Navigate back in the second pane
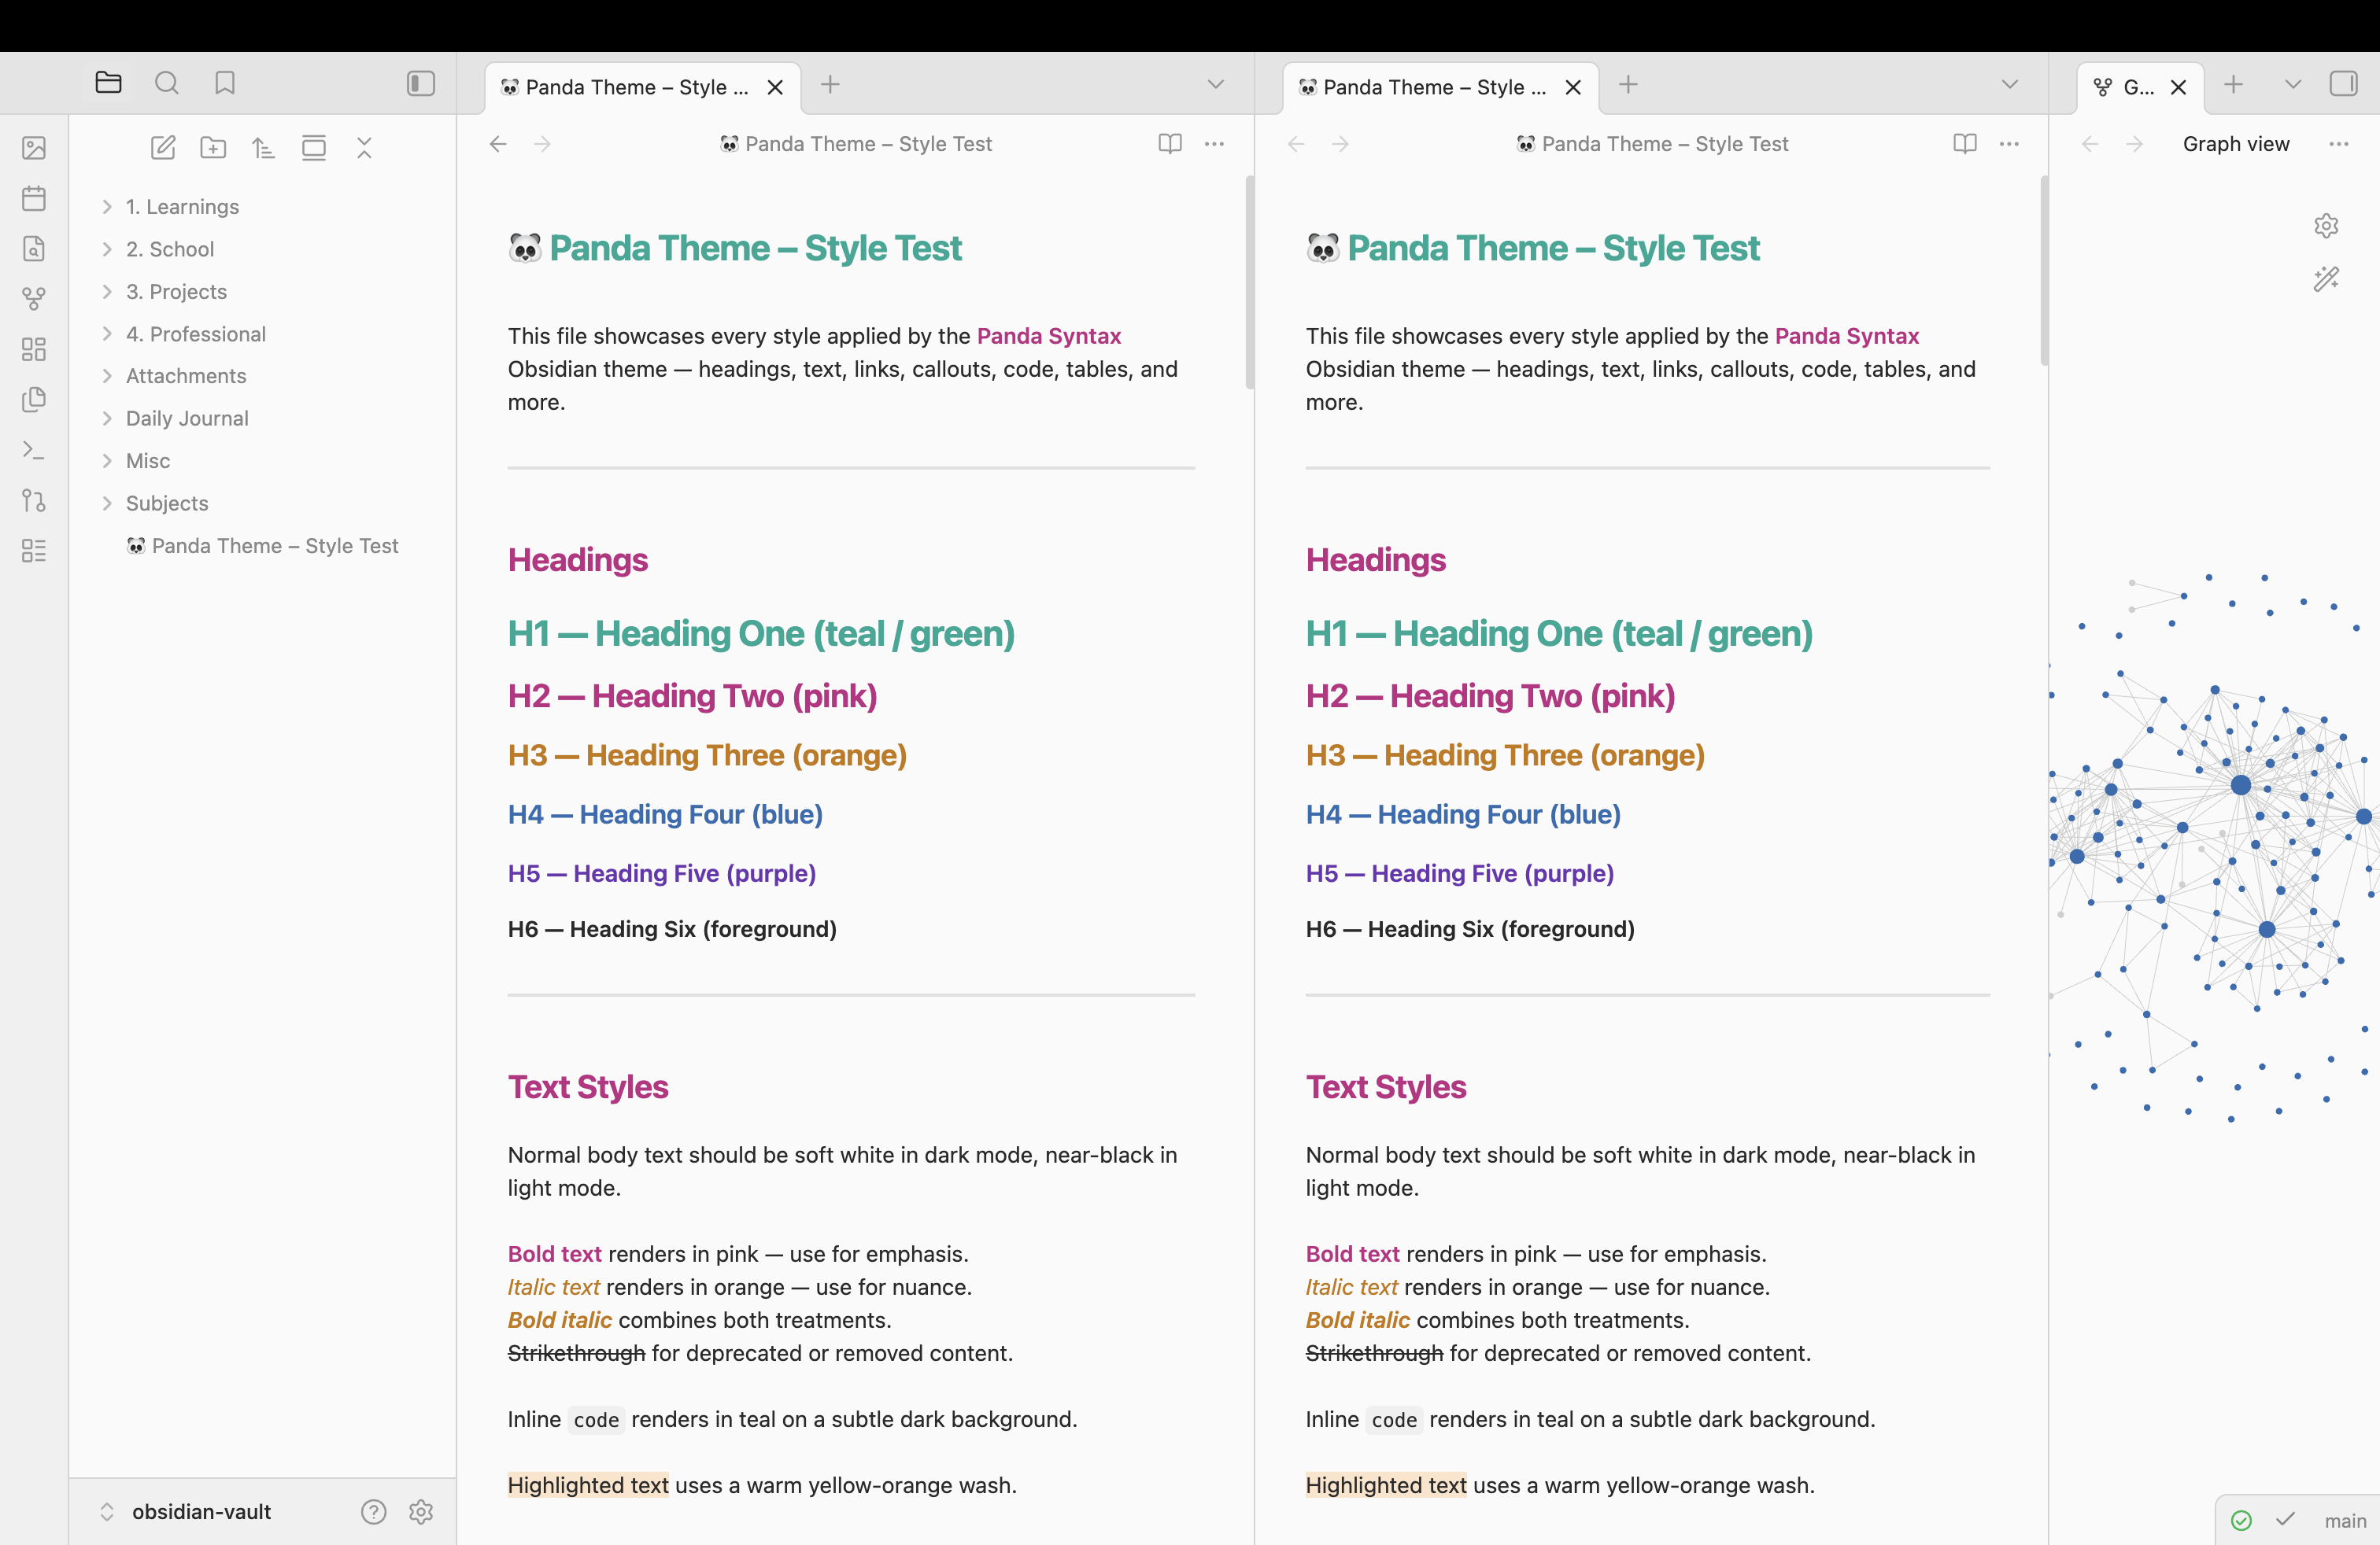Screen dimensions: 2380x1545 tap(1296, 144)
